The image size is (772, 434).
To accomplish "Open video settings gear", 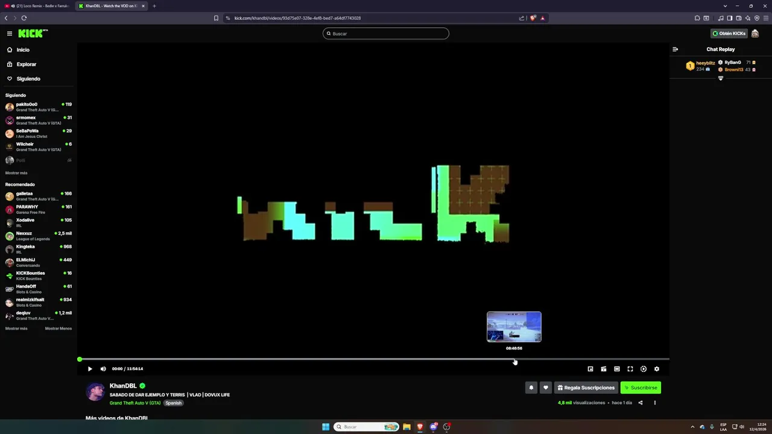I will coord(657,369).
